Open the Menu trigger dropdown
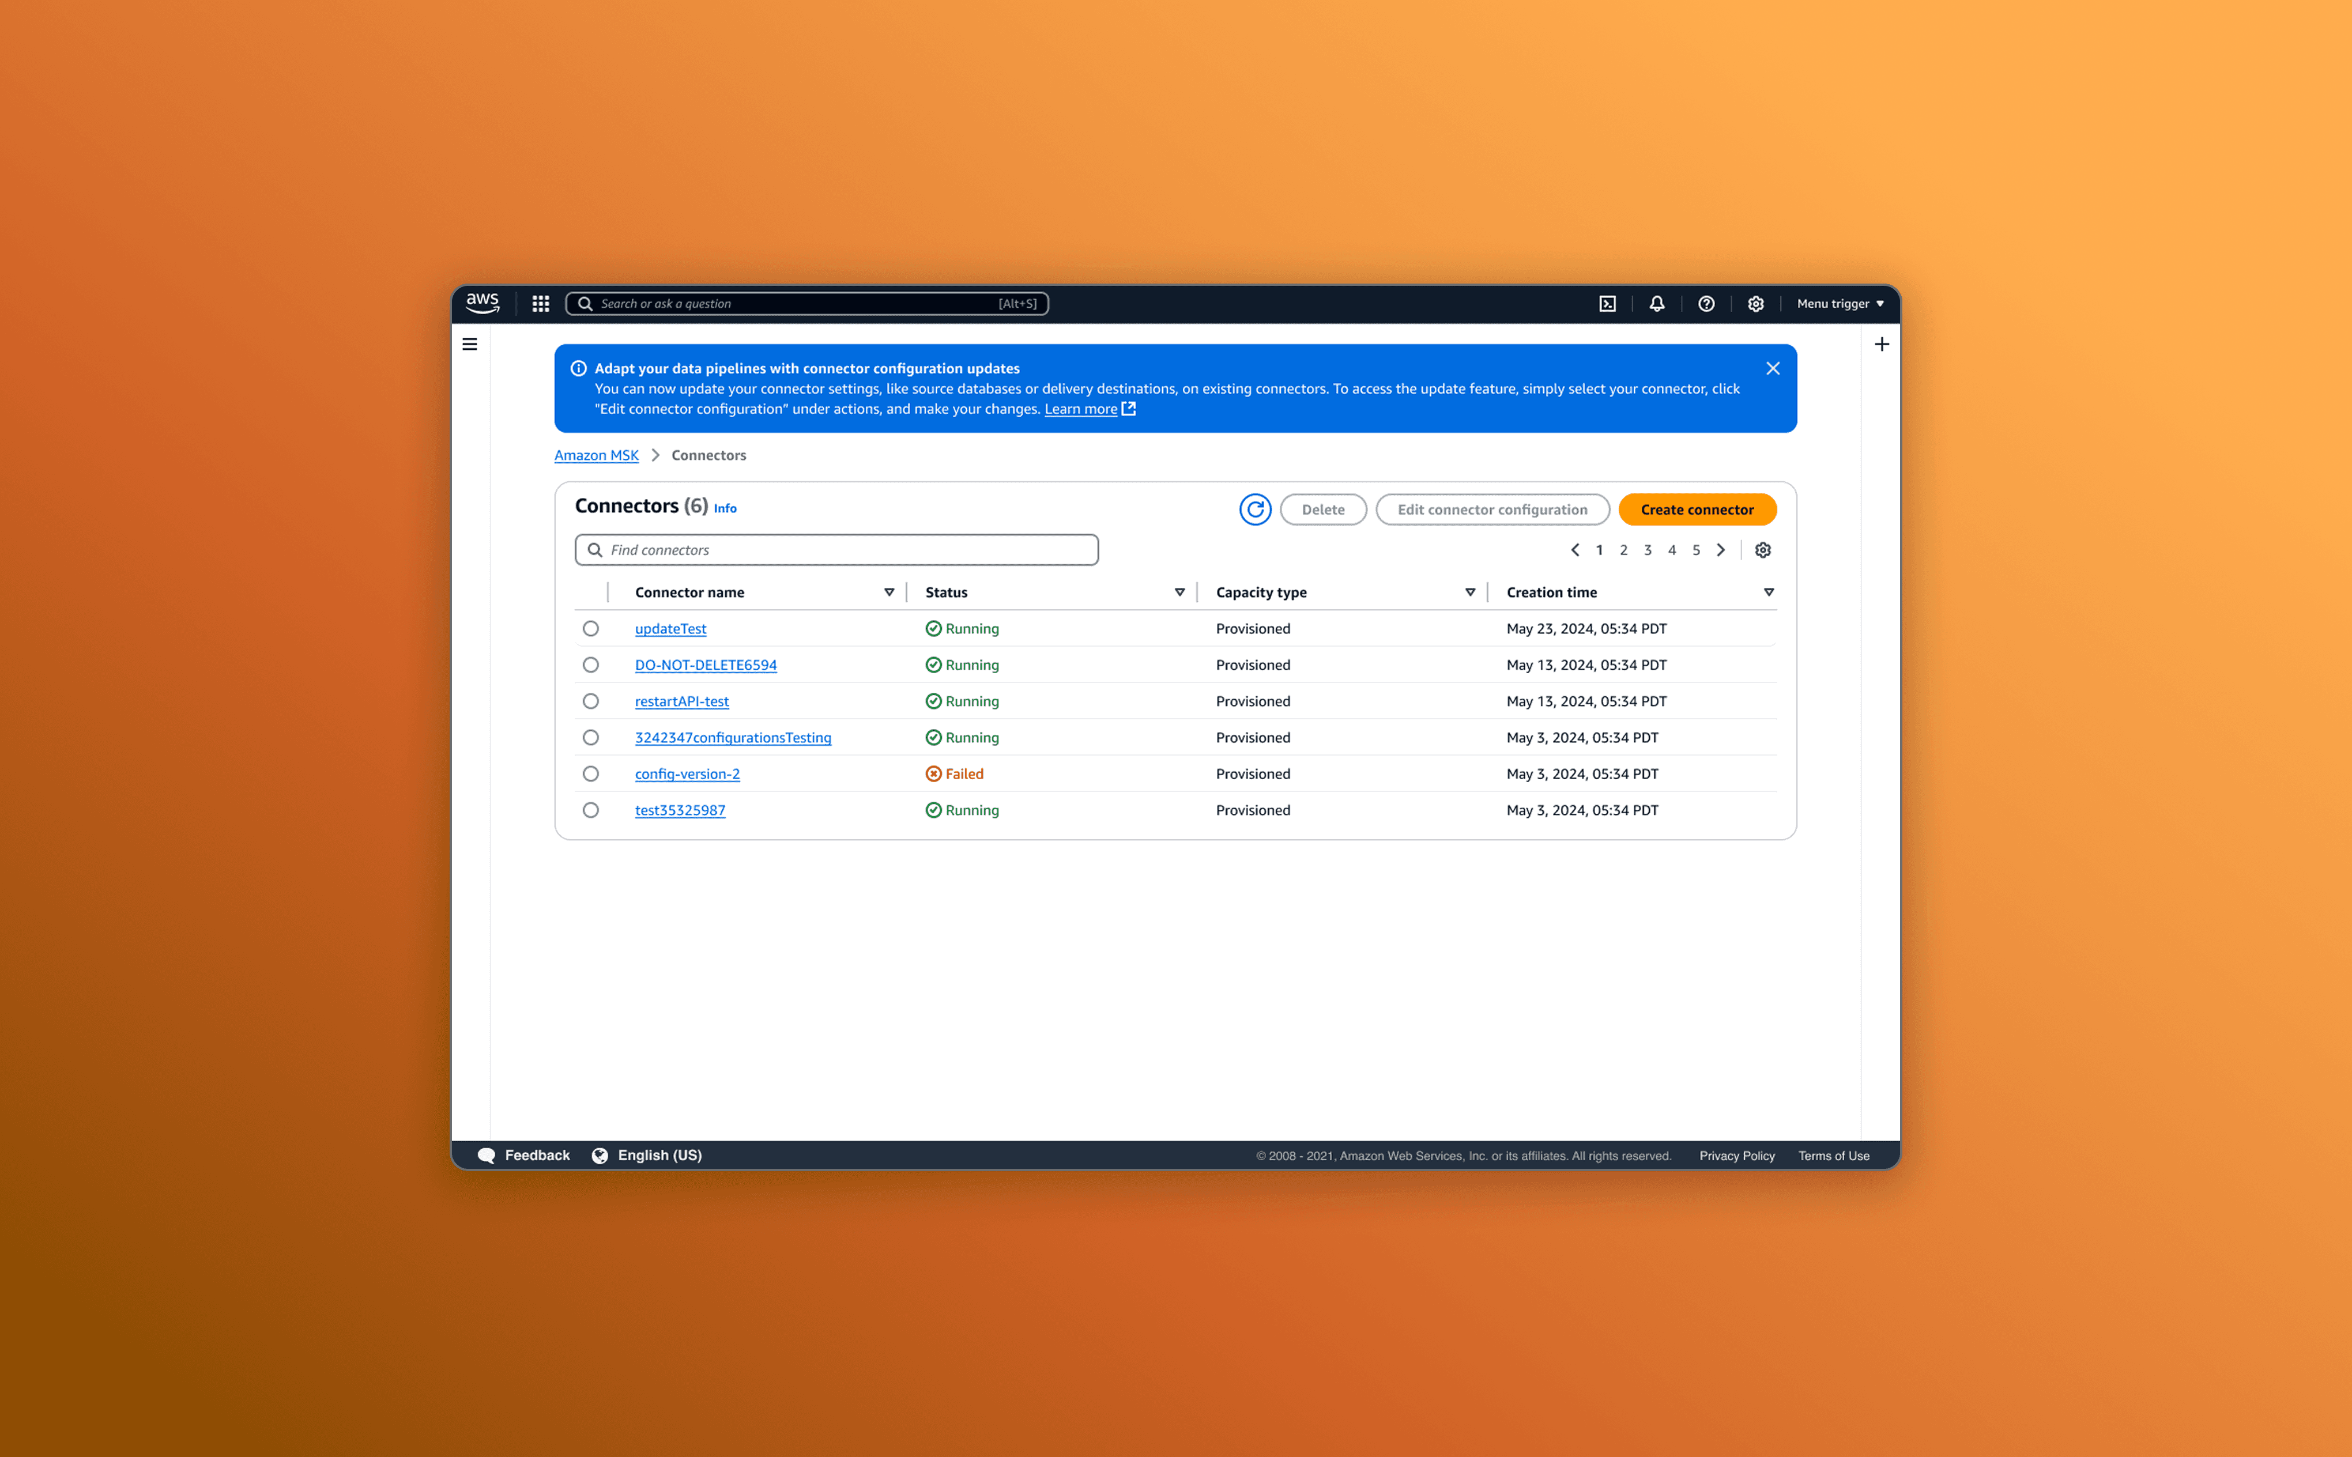Viewport: 2352px width, 1457px height. (1840, 304)
